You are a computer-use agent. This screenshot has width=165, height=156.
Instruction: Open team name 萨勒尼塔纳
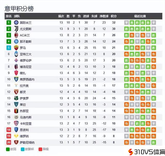coord(27,142)
